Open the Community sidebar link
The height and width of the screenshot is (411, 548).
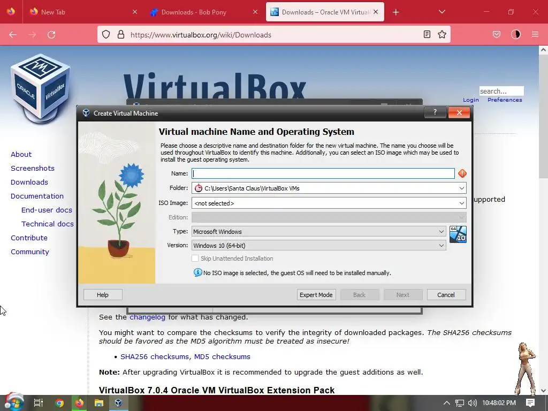[30, 252]
